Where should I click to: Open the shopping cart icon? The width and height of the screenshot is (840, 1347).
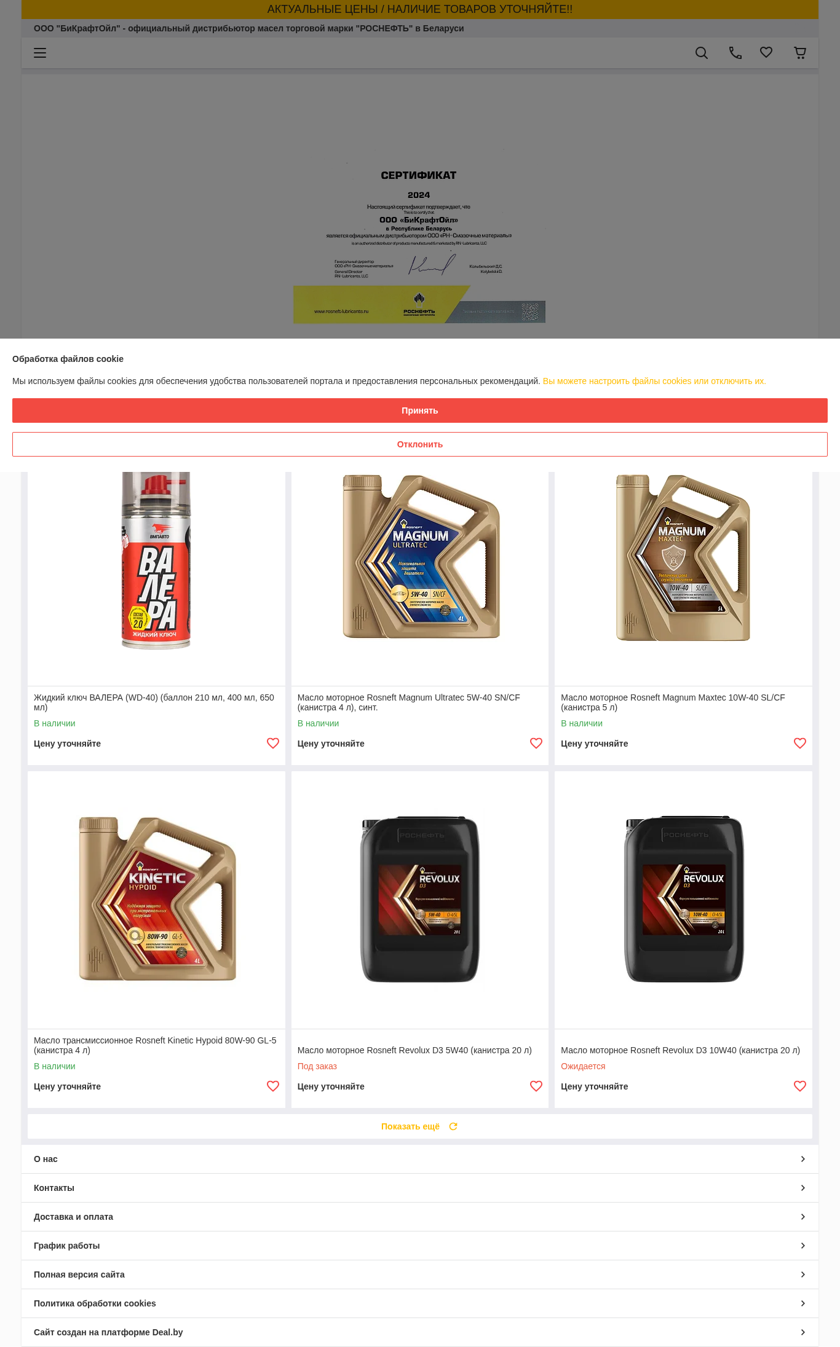(800, 53)
